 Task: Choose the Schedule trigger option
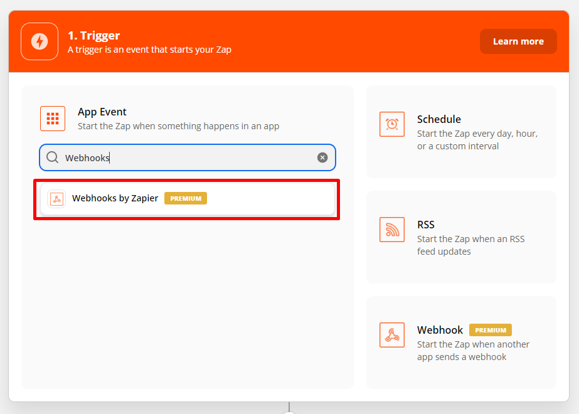tap(461, 132)
